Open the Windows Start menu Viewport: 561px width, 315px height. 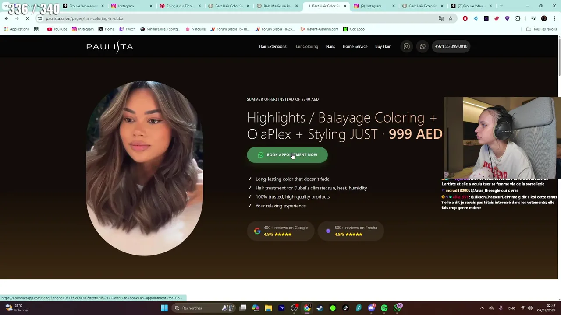click(x=164, y=308)
